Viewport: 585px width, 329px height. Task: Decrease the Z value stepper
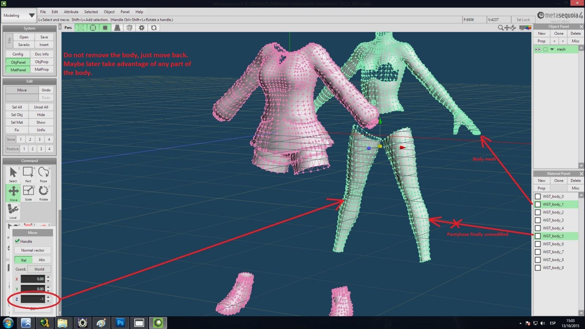(48, 301)
